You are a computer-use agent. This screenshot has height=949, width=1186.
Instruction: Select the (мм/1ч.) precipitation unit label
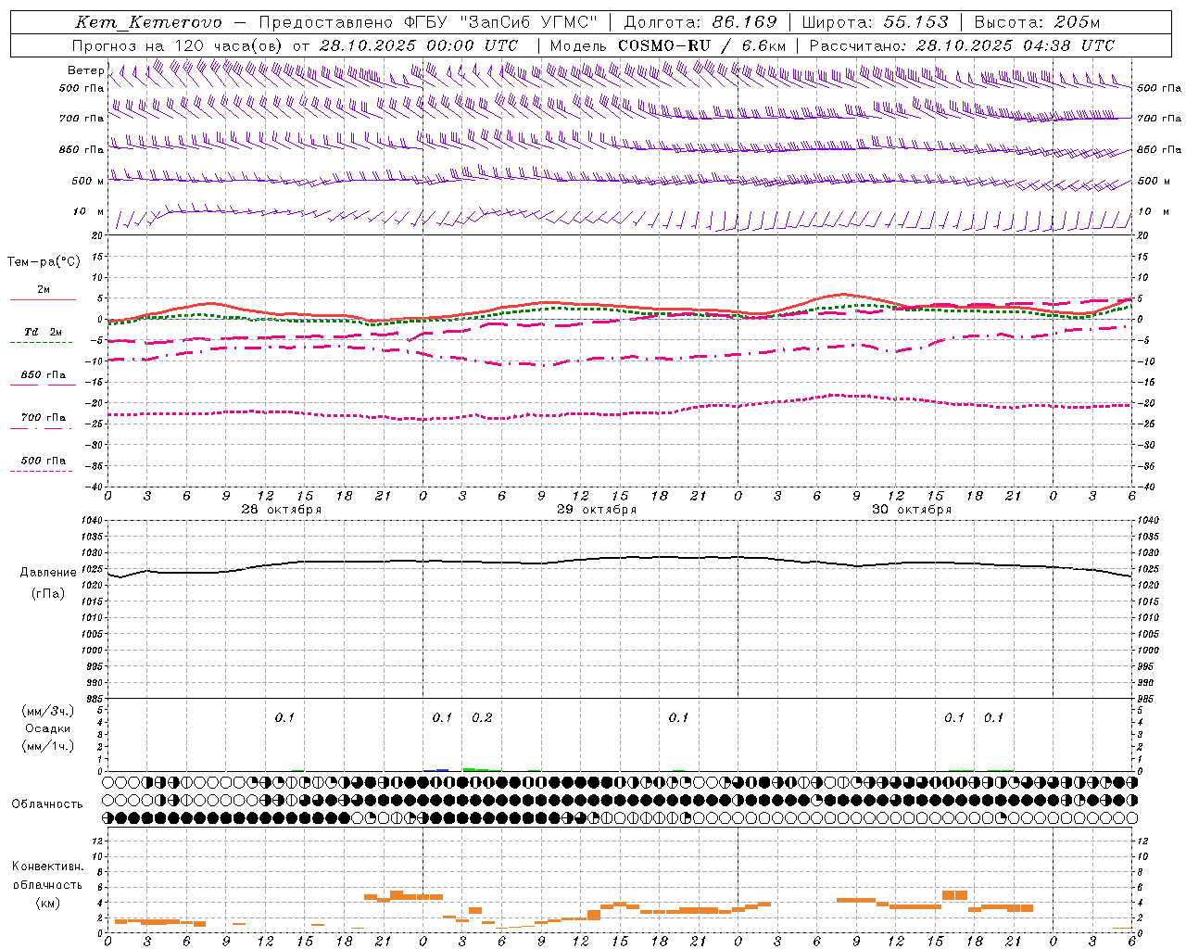[x=48, y=746]
